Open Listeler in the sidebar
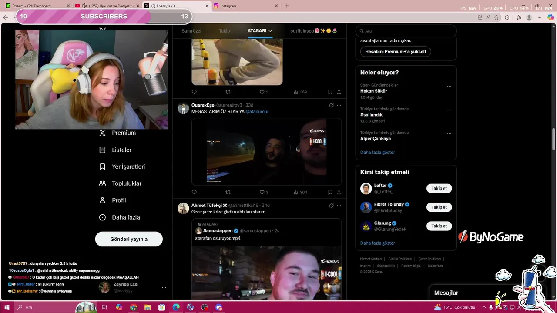 point(115,150)
